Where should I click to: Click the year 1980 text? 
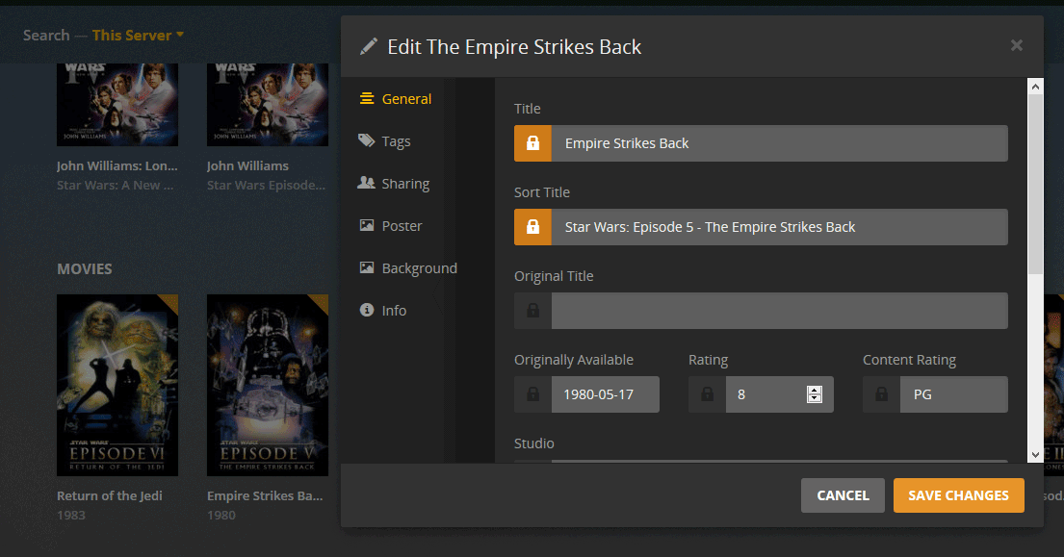221,515
